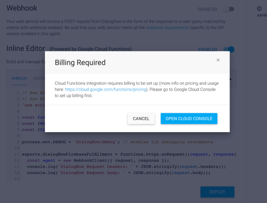Collapse the dialog by clicking CANCEL
267x203 pixels.
[141, 119]
